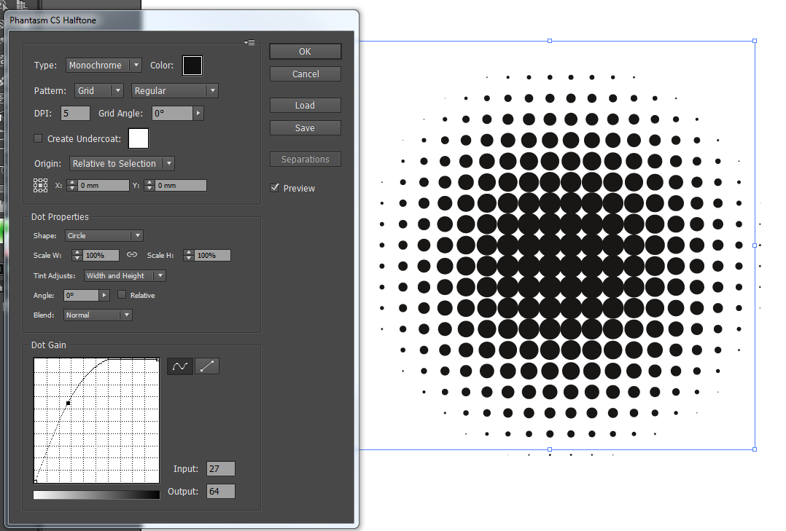Open the Shape Circle dropdown
The height and width of the screenshot is (531, 786).
pyautogui.click(x=104, y=235)
